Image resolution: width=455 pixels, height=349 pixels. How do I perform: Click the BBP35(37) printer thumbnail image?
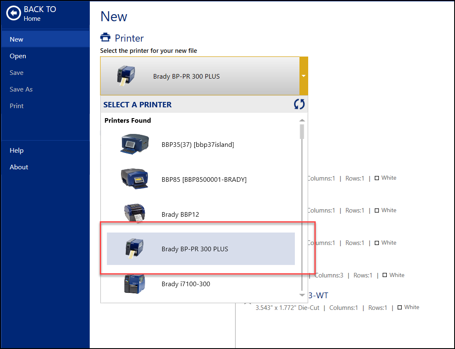pos(134,144)
